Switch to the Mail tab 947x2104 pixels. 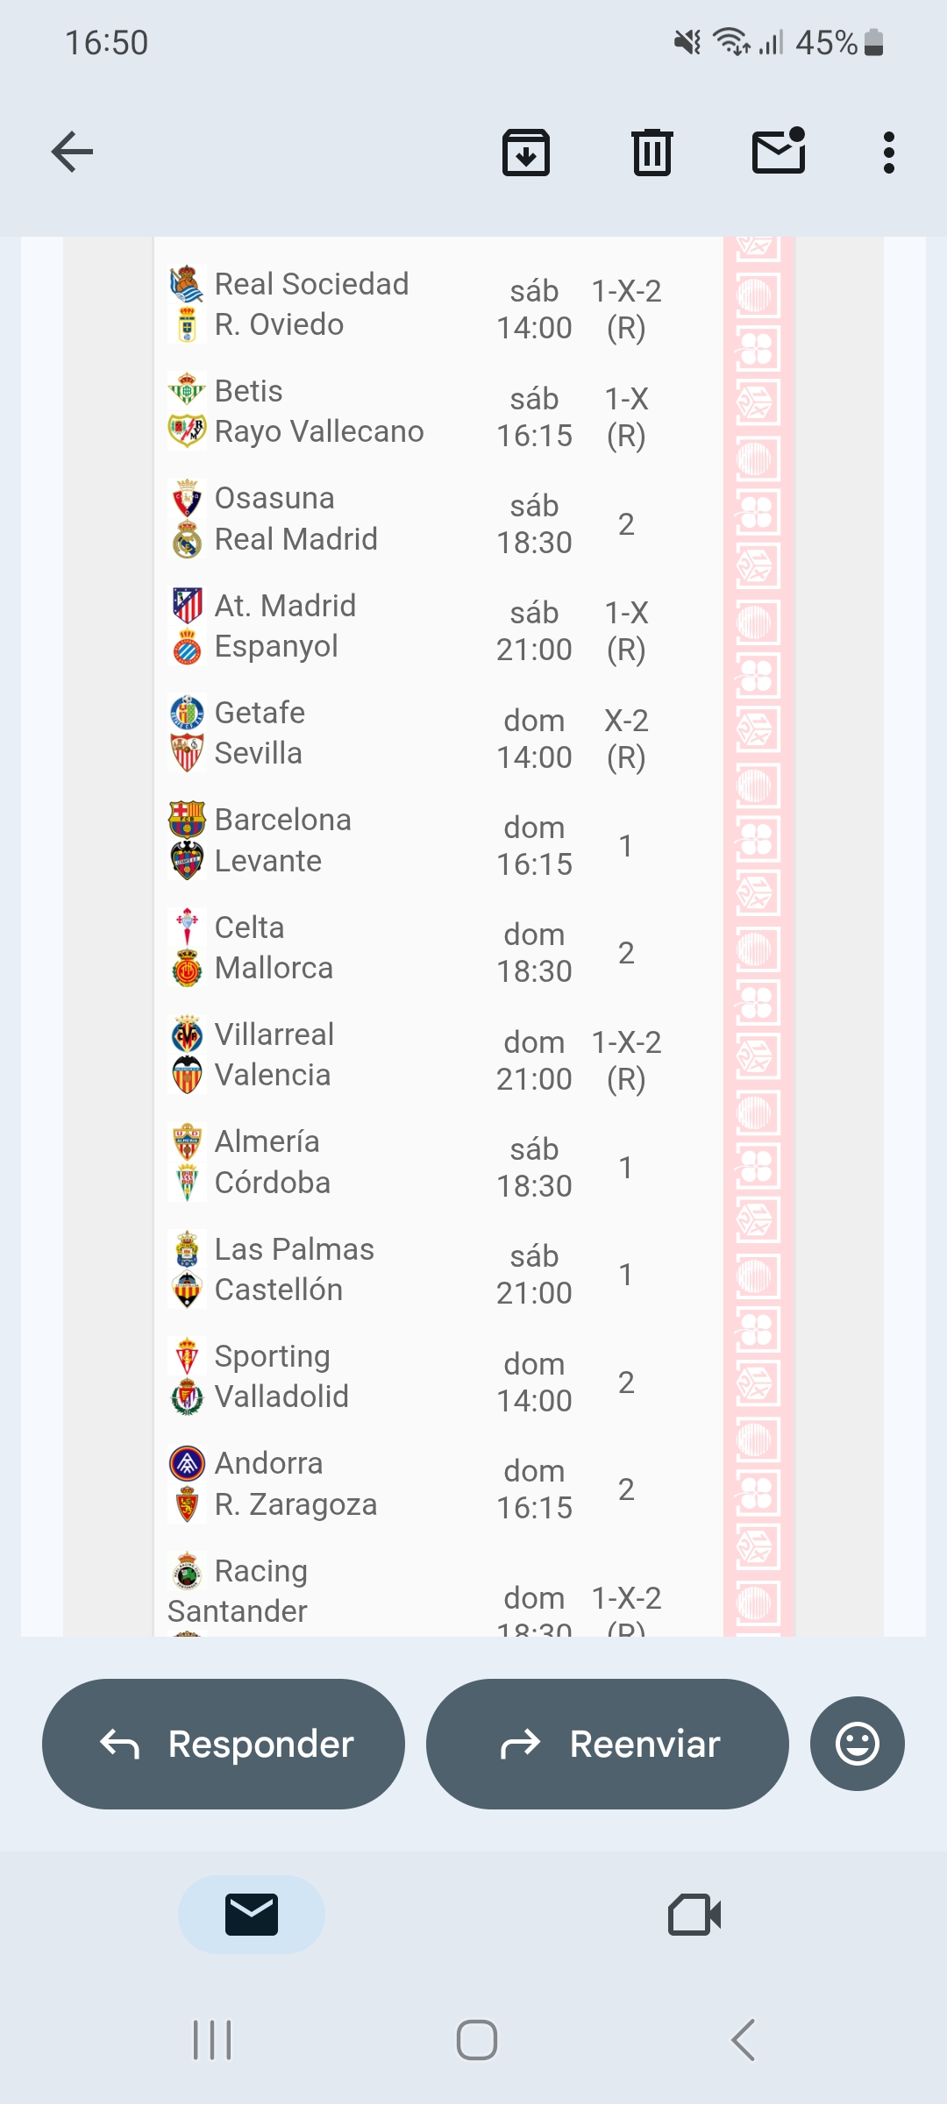click(252, 1915)
